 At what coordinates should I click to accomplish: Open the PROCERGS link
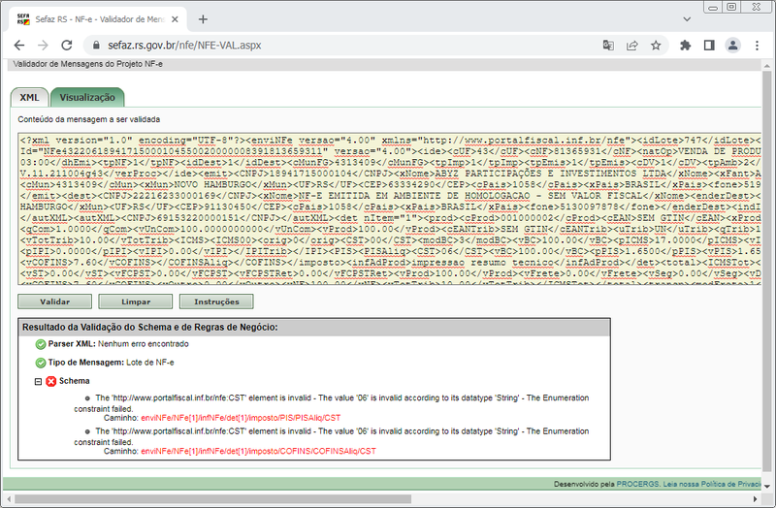tap(638, 484)
